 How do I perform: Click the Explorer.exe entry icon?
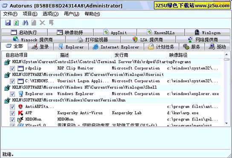click(21, 94)
